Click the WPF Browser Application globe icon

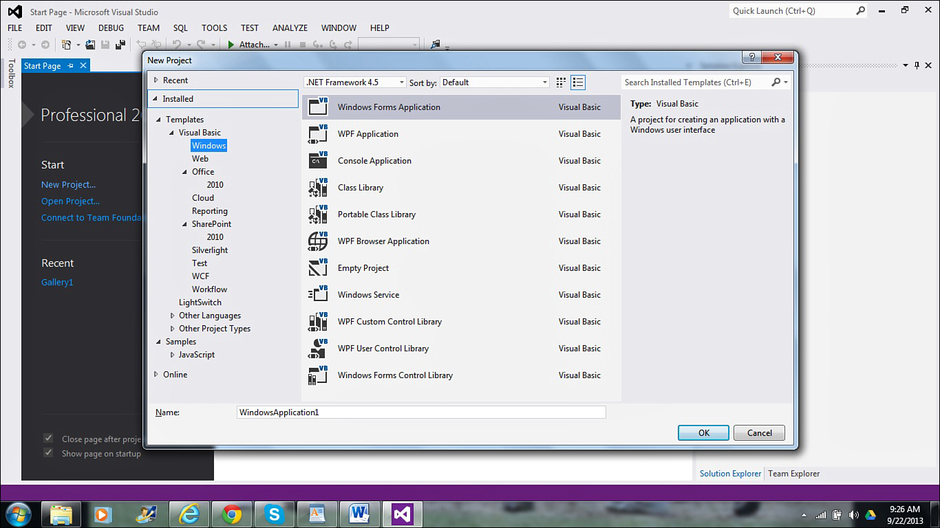pyautogui.click(x=318, y=241)
